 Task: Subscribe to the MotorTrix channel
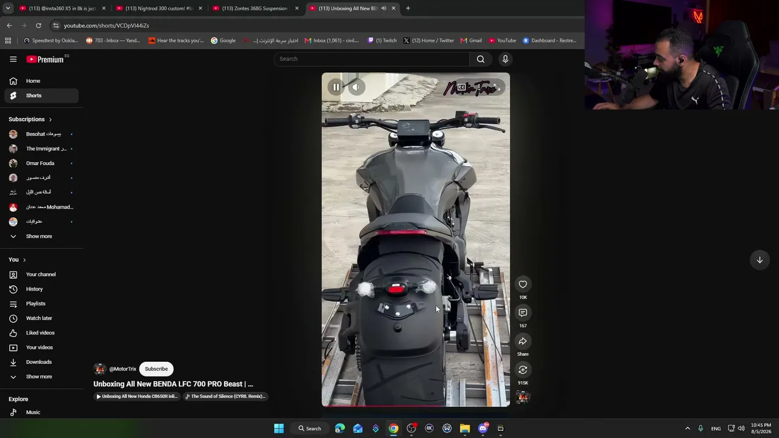pyautogui.click(x=156, y=369)
